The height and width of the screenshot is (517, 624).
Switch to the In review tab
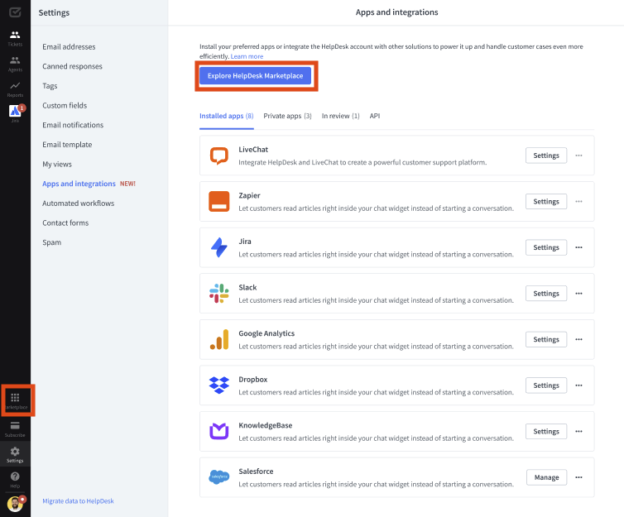coord(341,116)
